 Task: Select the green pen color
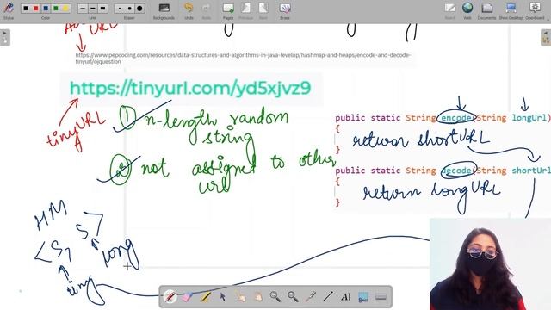55,8
